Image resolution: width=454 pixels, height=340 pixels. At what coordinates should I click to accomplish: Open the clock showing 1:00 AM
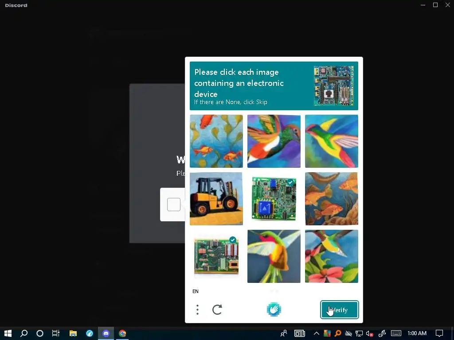tap(417, 333)
